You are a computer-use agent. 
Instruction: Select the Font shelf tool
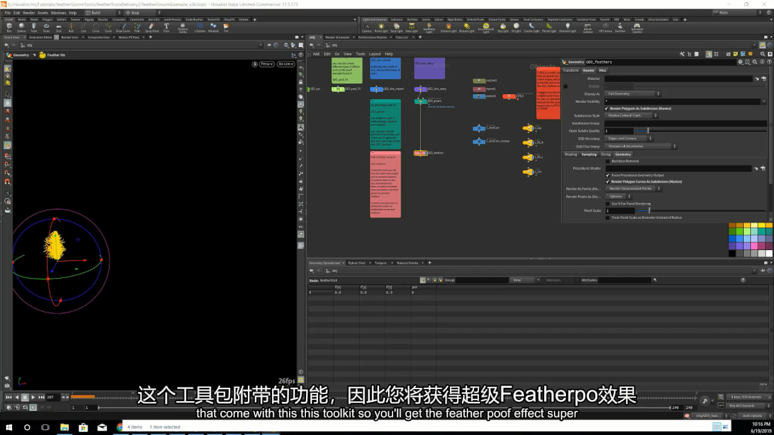coord(166,27)
